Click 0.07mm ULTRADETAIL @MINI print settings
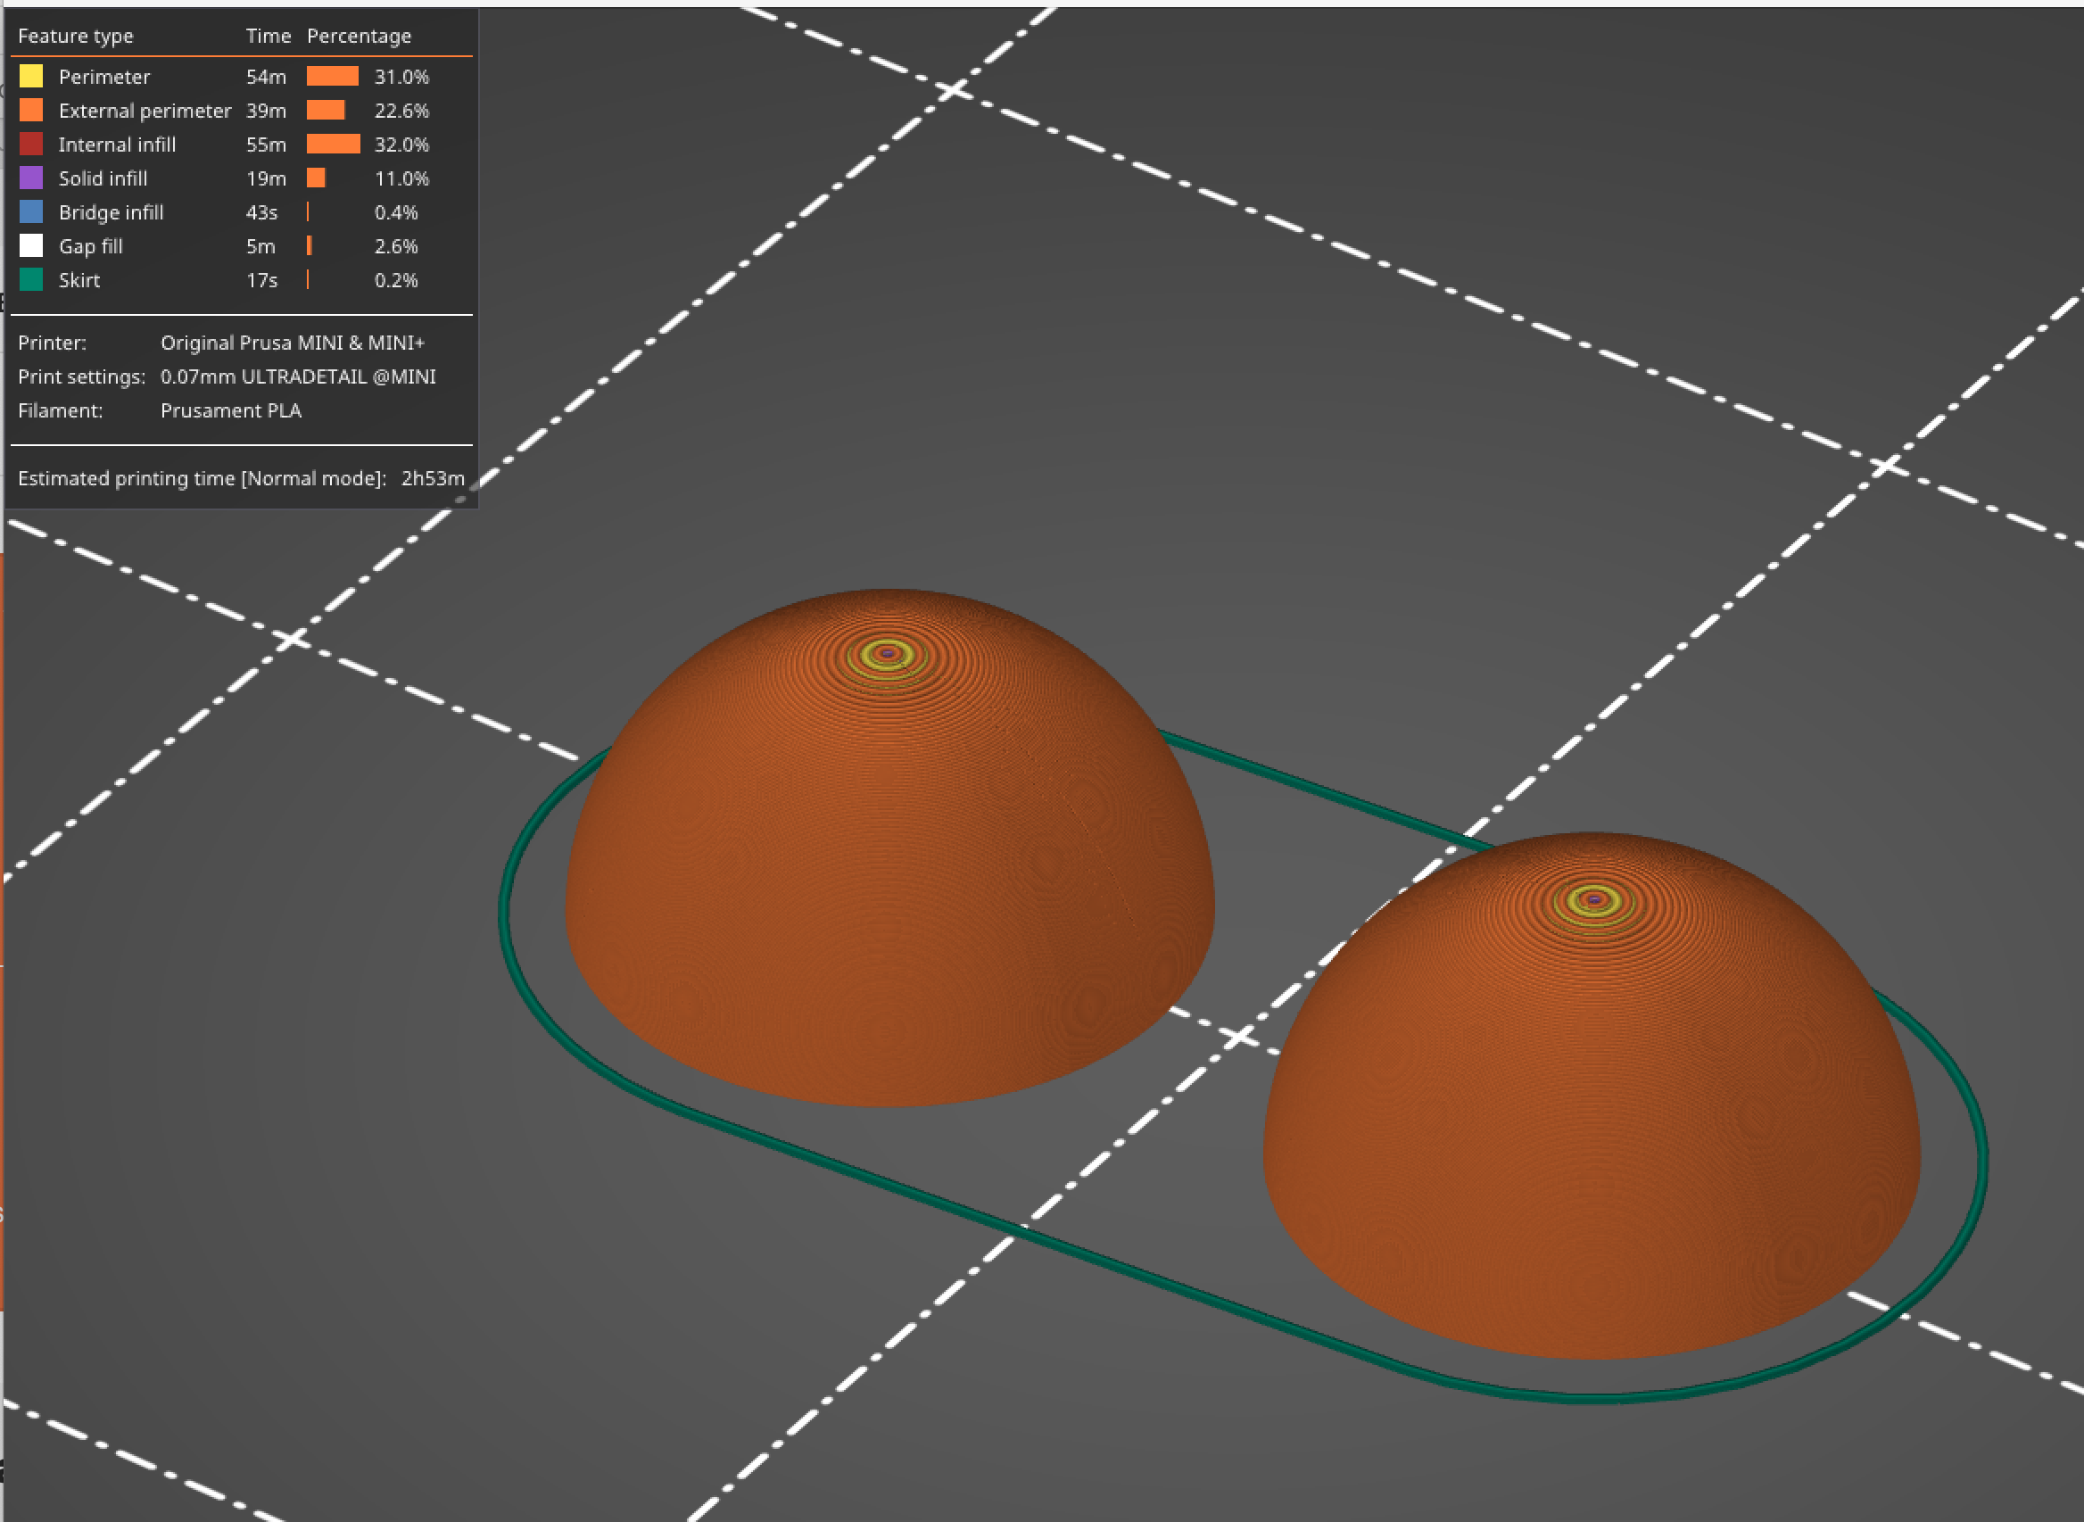Screen dimensions: 2084x1522 pyautogui.click(x=299, y=376)
